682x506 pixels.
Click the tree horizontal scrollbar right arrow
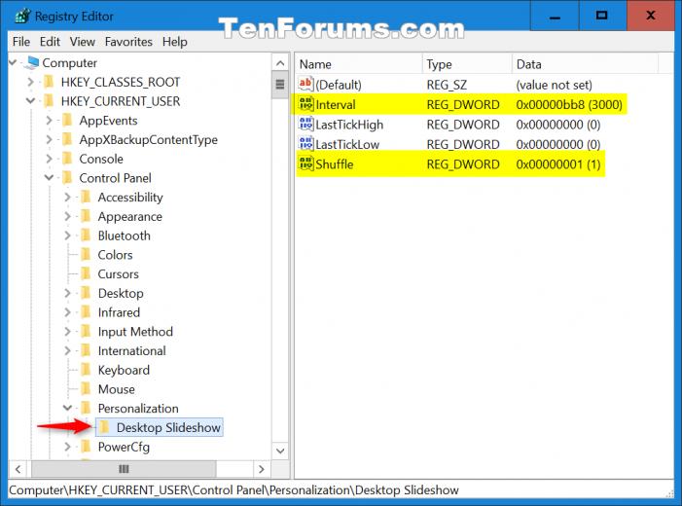click(262, 469)
